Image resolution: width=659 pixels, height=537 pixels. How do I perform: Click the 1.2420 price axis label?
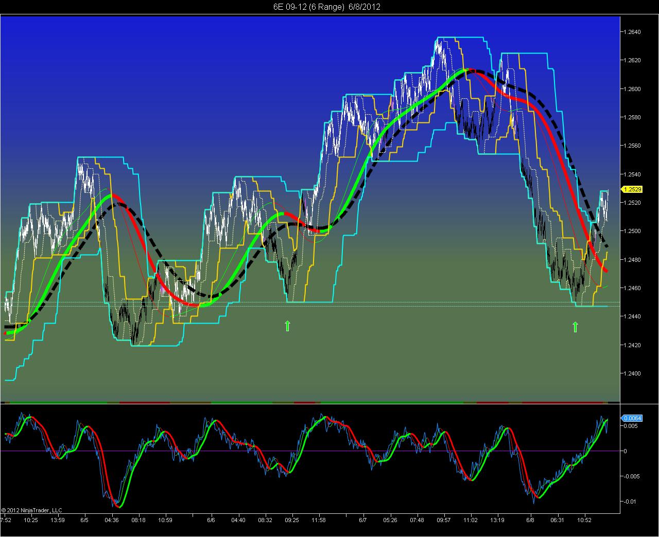point(632,345)
